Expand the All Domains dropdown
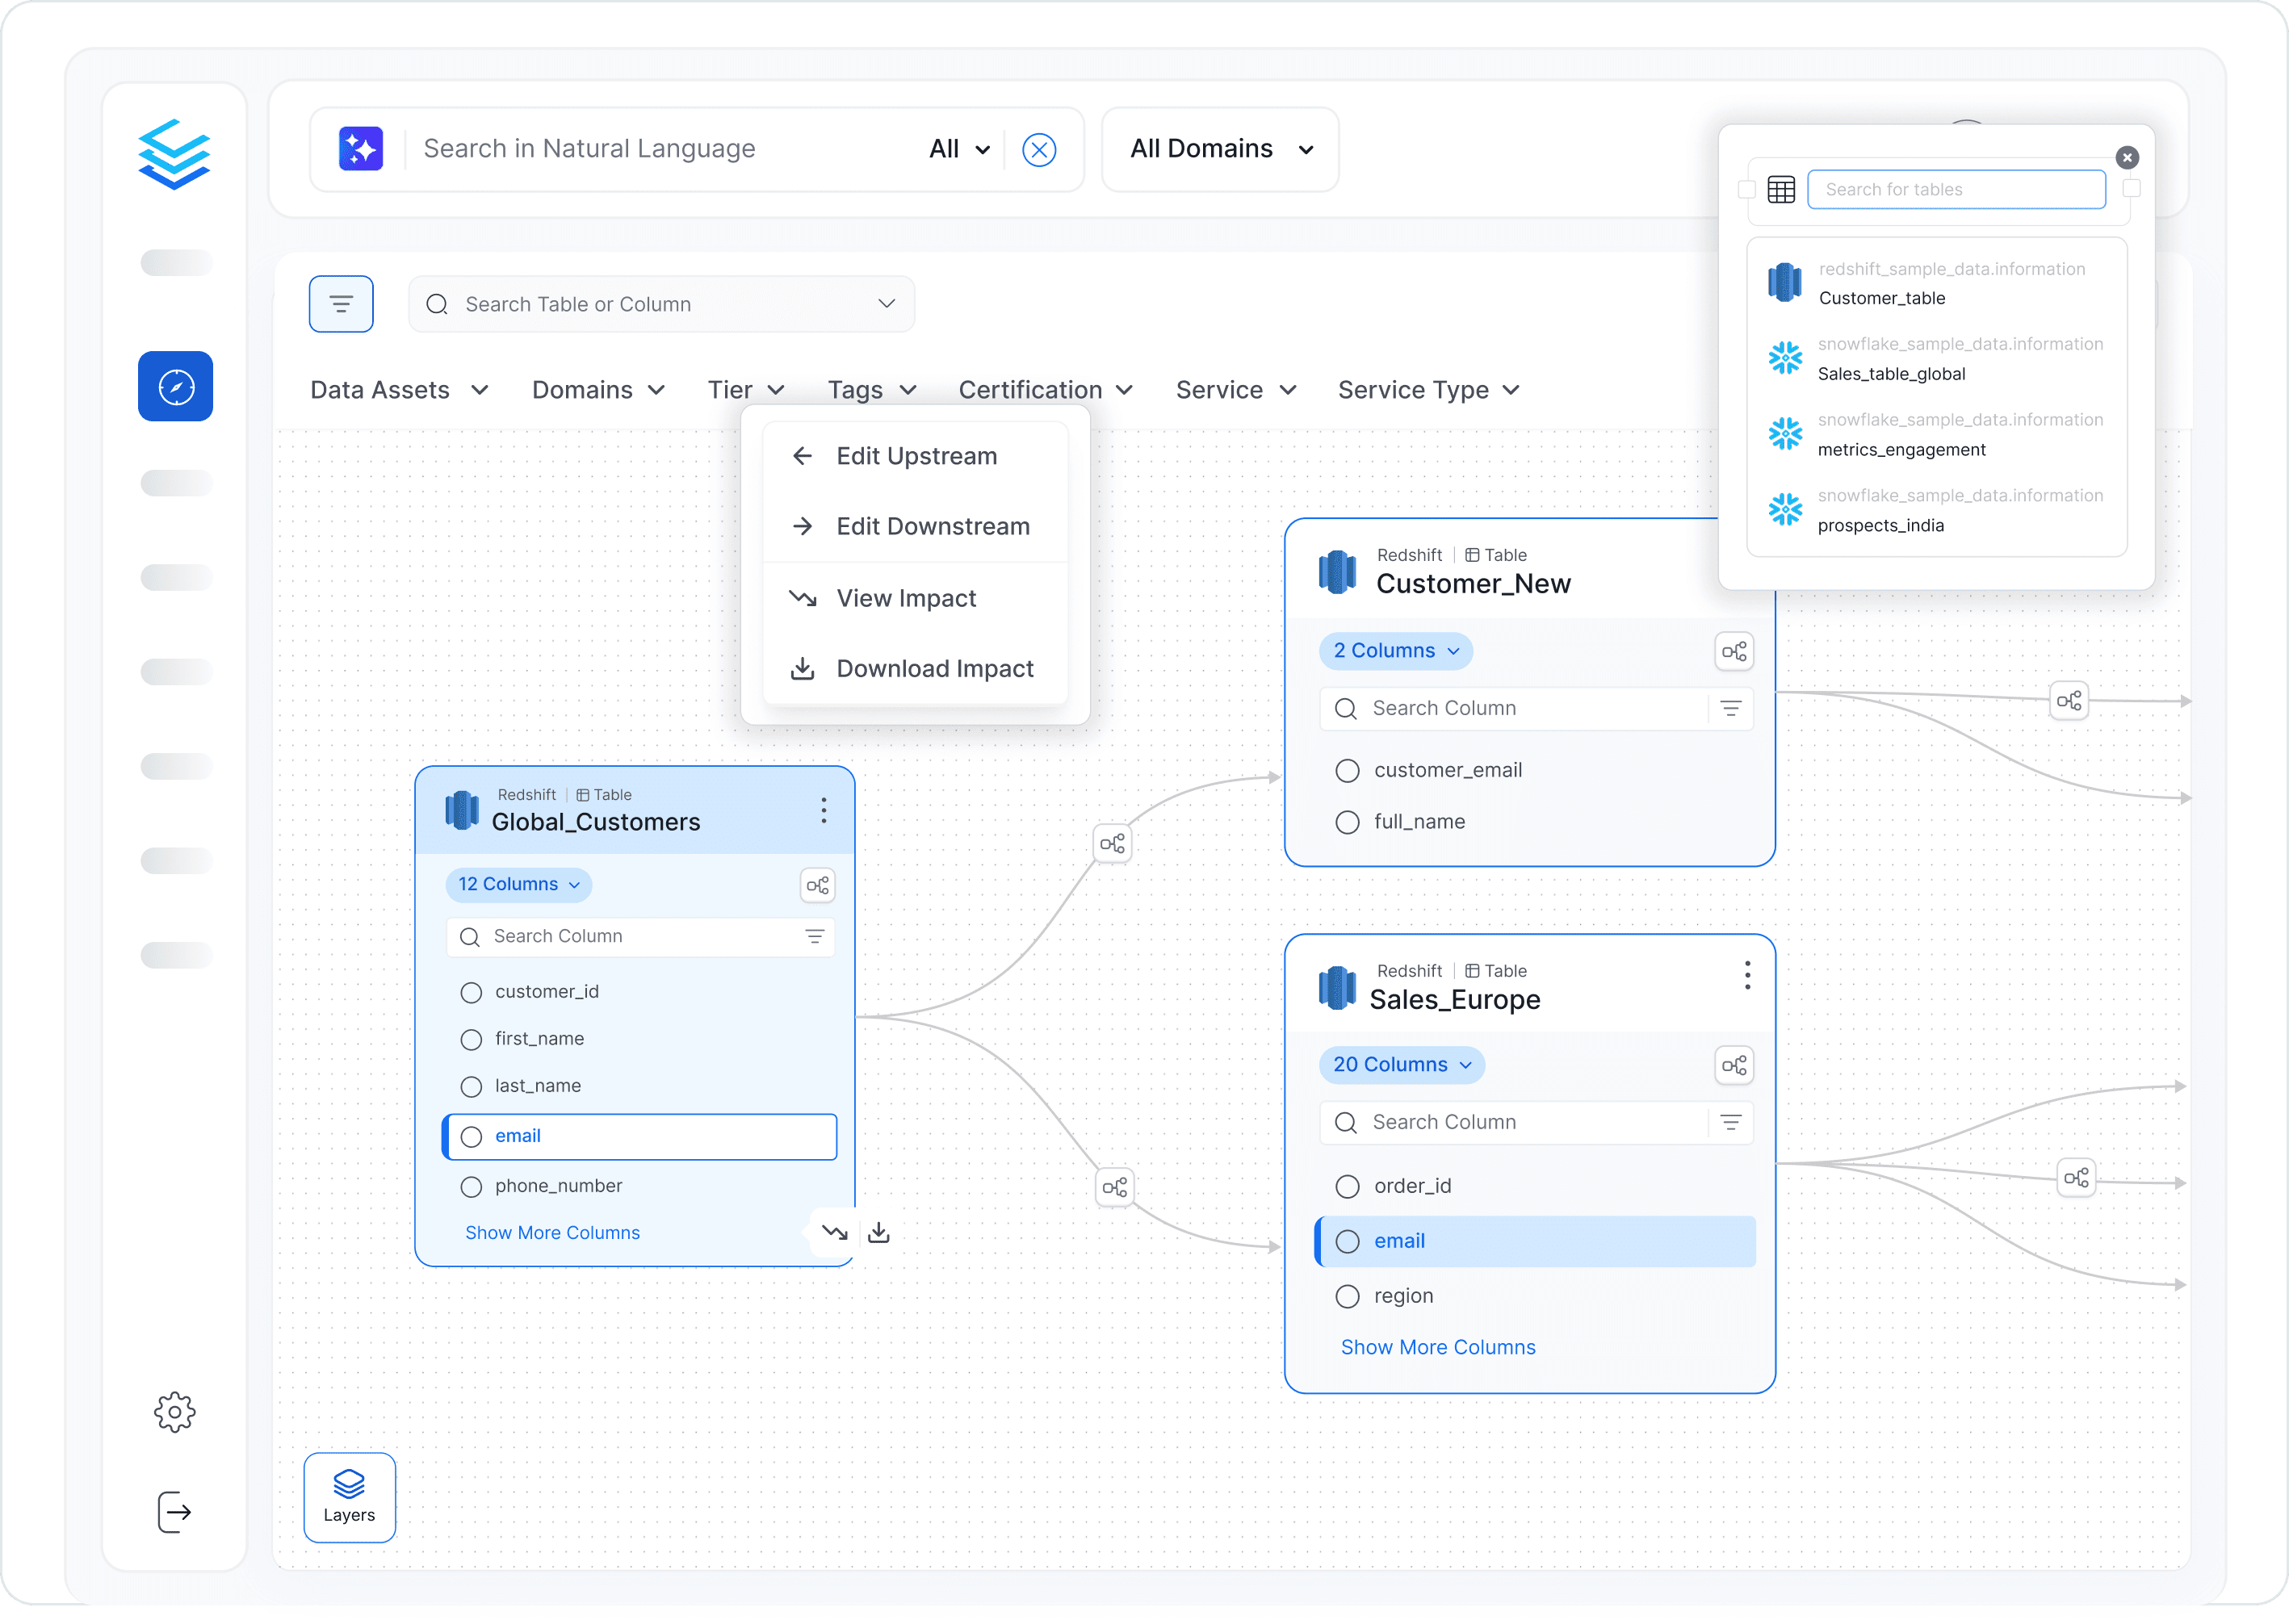Image resolution: width=2289 pixels, height=1624 pixels. click(x=1221, y=149)
